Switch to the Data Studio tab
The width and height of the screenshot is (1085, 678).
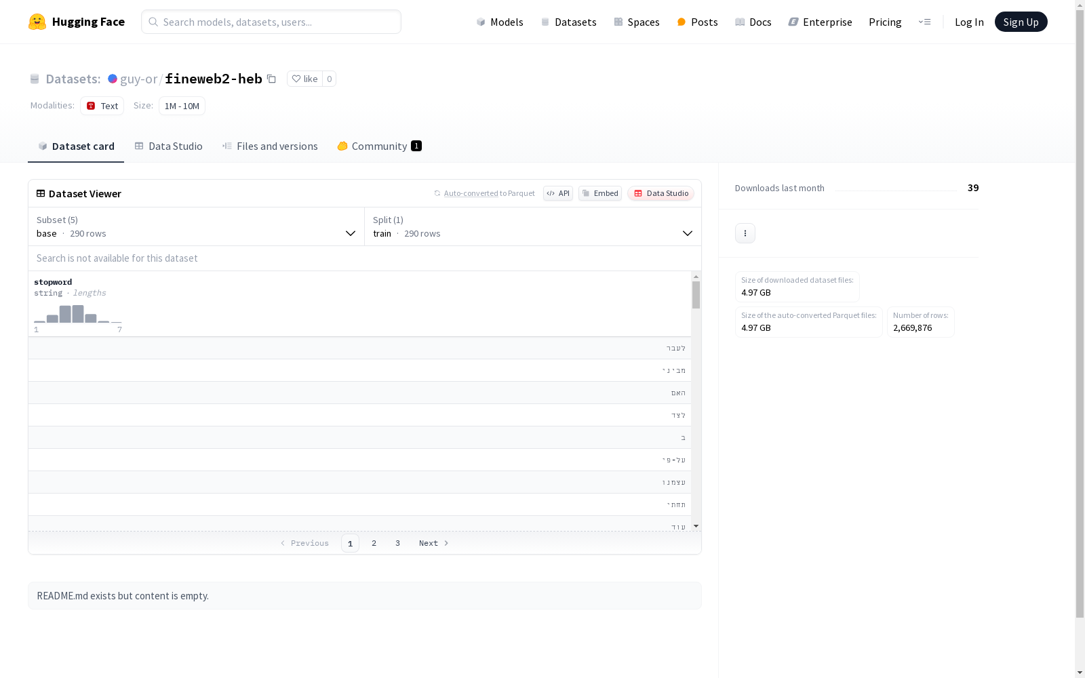coord(168,146)
